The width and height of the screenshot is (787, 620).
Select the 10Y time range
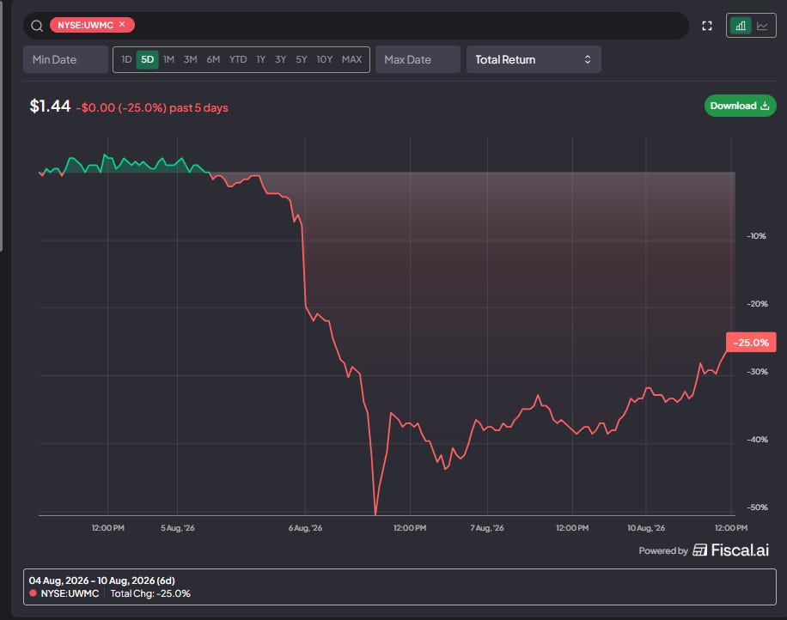(324, 59)
